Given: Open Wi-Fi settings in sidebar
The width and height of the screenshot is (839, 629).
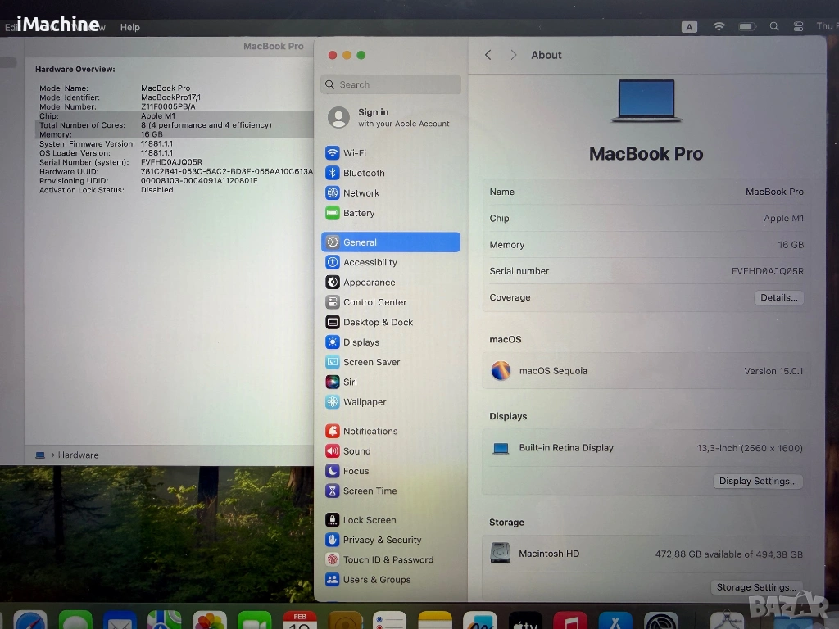Looking at the screenshot, I should click(354, 153).
